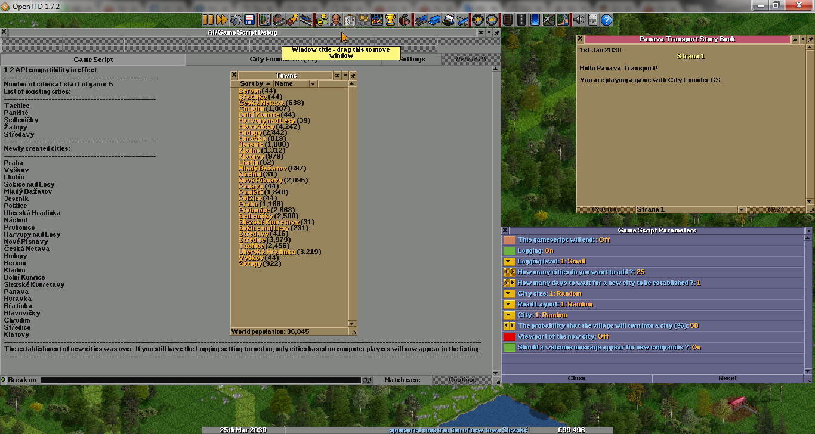Open town directory icon in toolbar
The image size is (815, 434).
(x=279, y=20)
